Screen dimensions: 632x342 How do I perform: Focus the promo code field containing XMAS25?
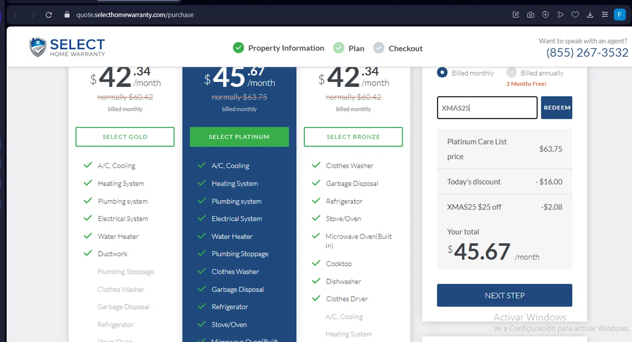click(x=487, y=107)
